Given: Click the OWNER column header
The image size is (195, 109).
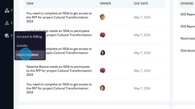Looking at the screenshot, I should [x=105, y=4].
